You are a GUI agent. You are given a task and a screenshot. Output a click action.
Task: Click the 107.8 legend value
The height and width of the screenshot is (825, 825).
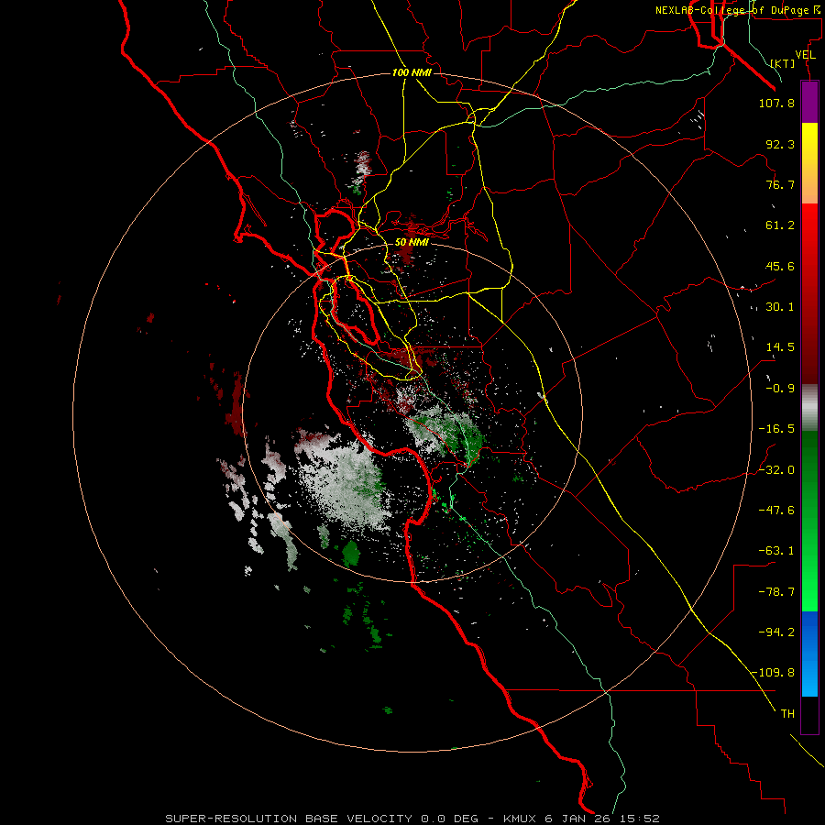pos(776,103)
